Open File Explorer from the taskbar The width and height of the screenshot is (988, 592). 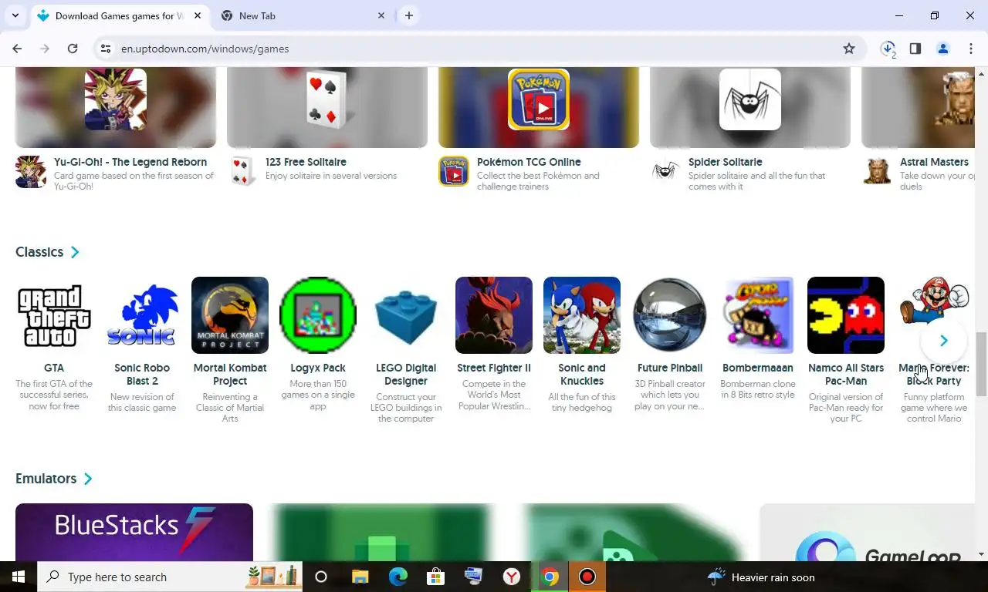pyautogui.click(x=360, y=577)
